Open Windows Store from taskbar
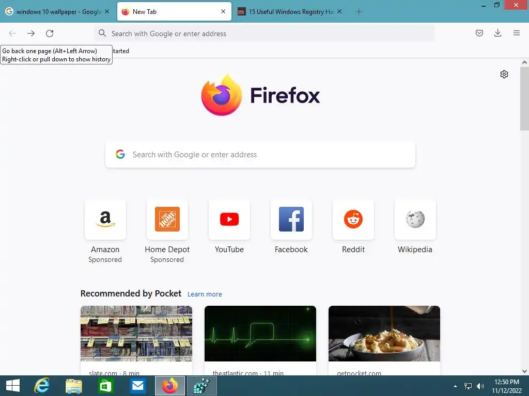This screenshot has height=396, width=529. coord(105,386)
